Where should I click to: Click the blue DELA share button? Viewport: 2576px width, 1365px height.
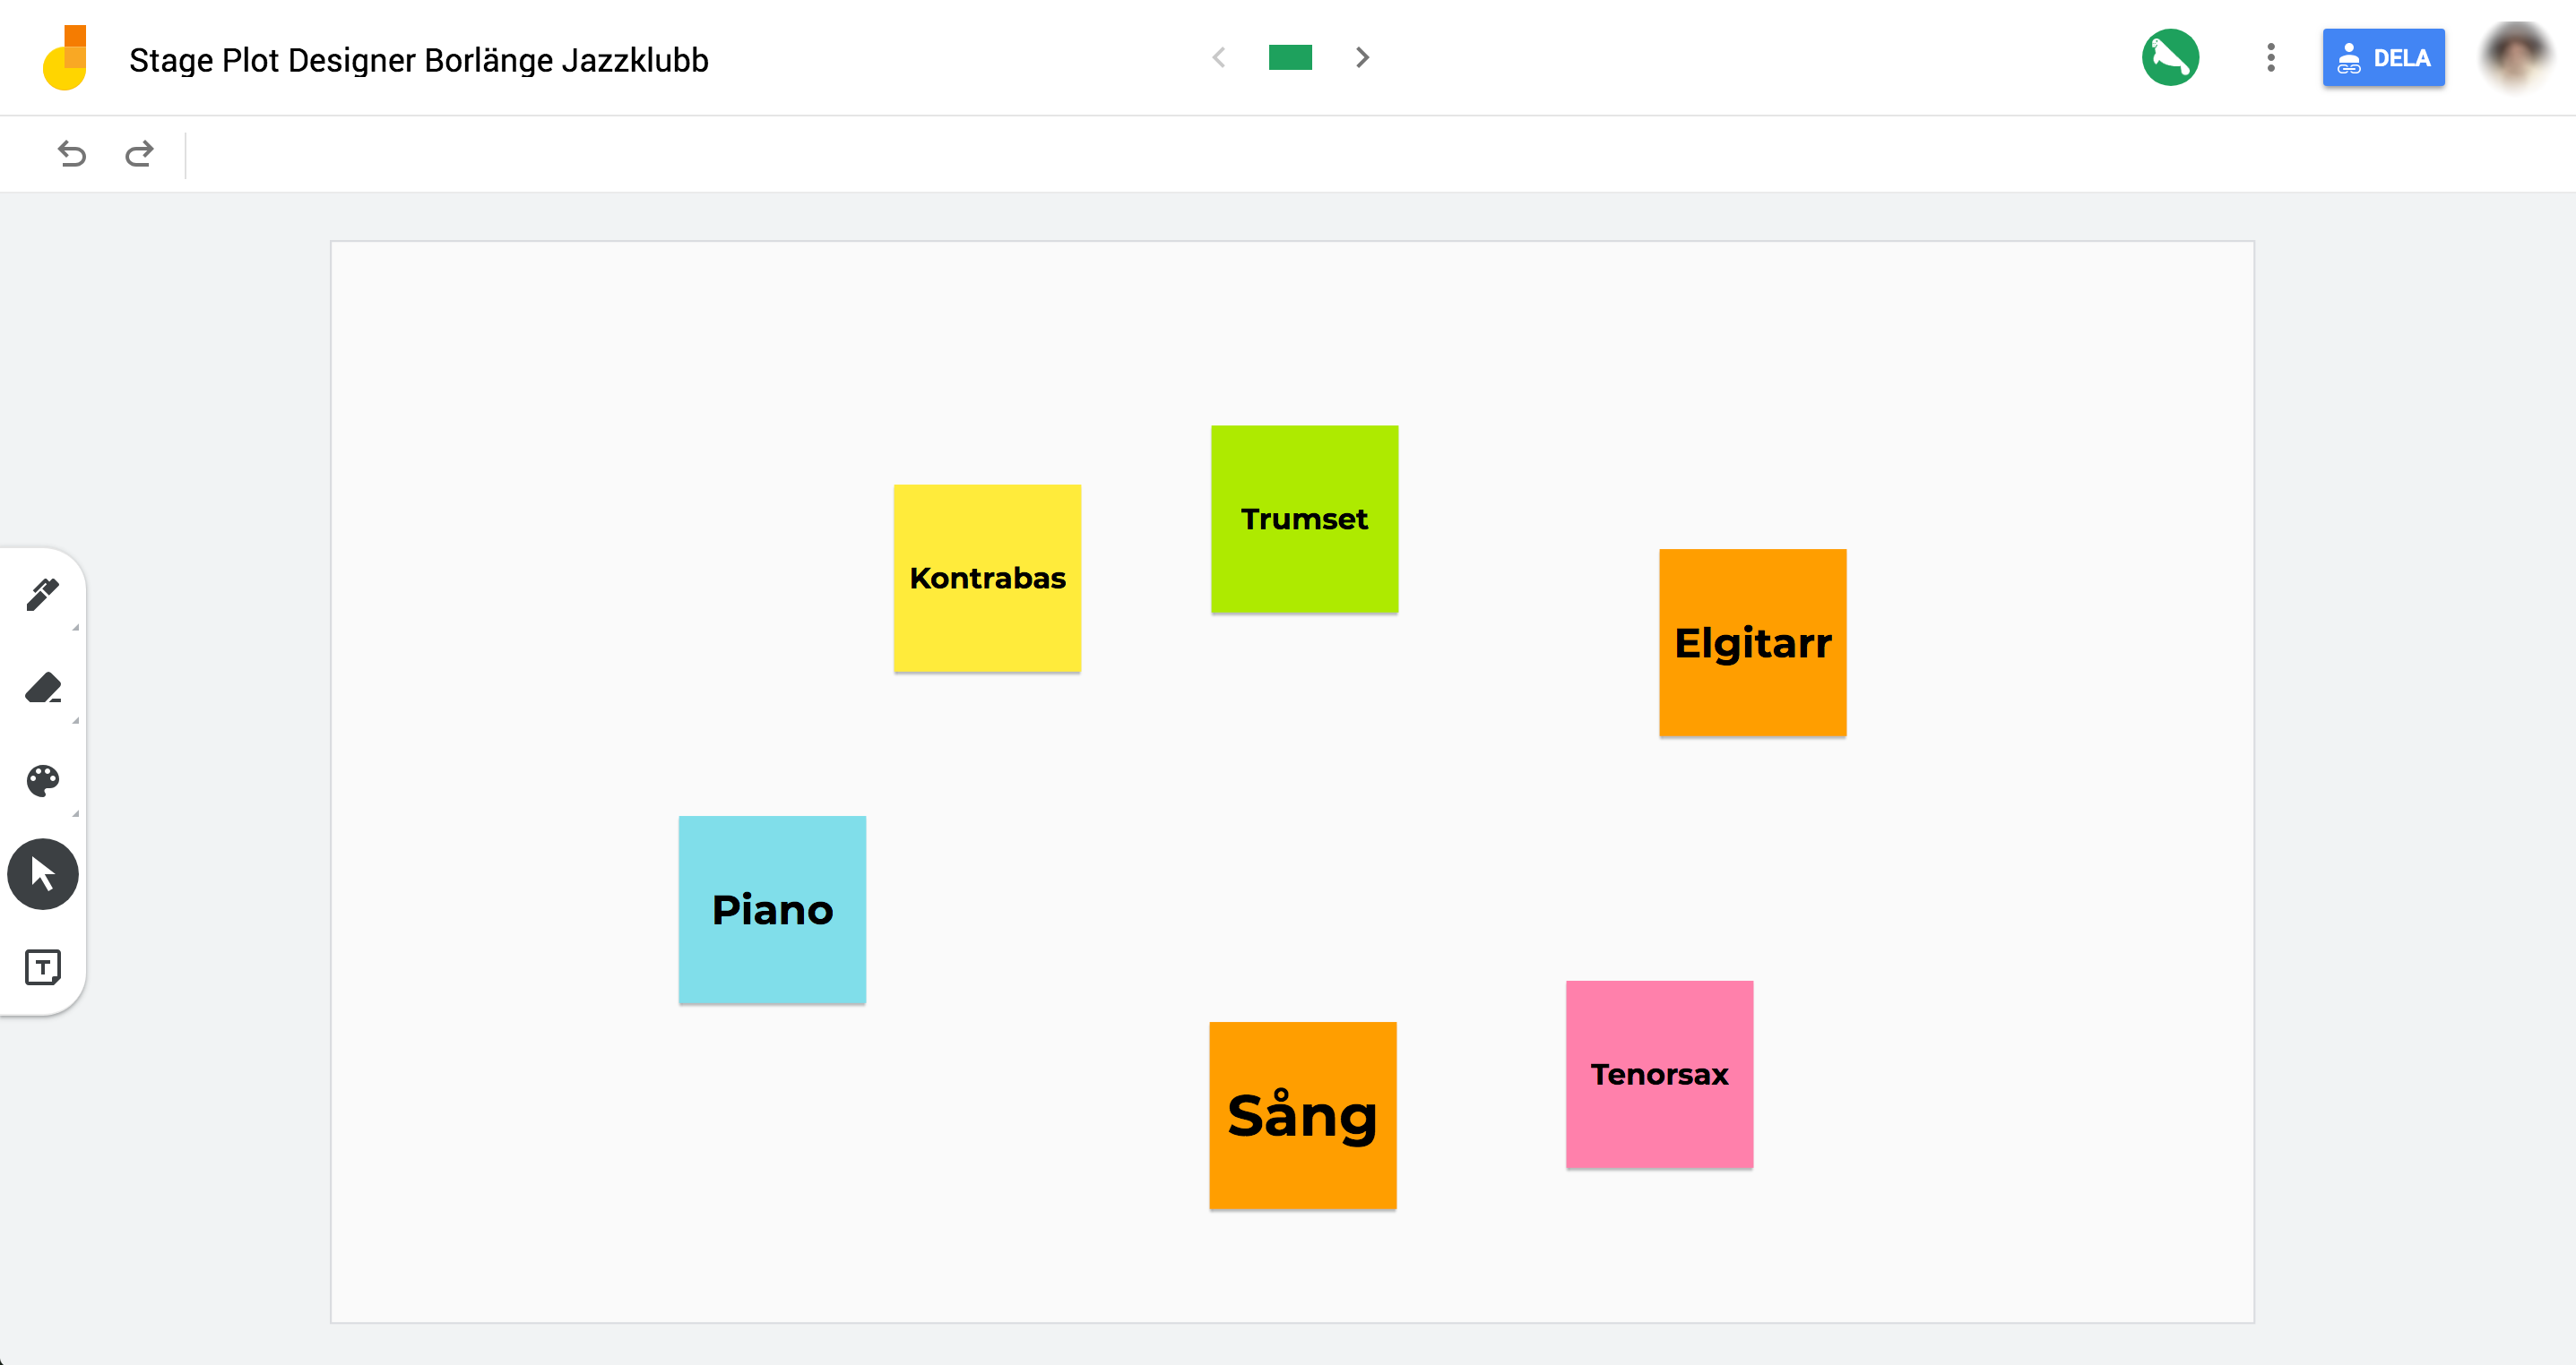(2383, 58)
